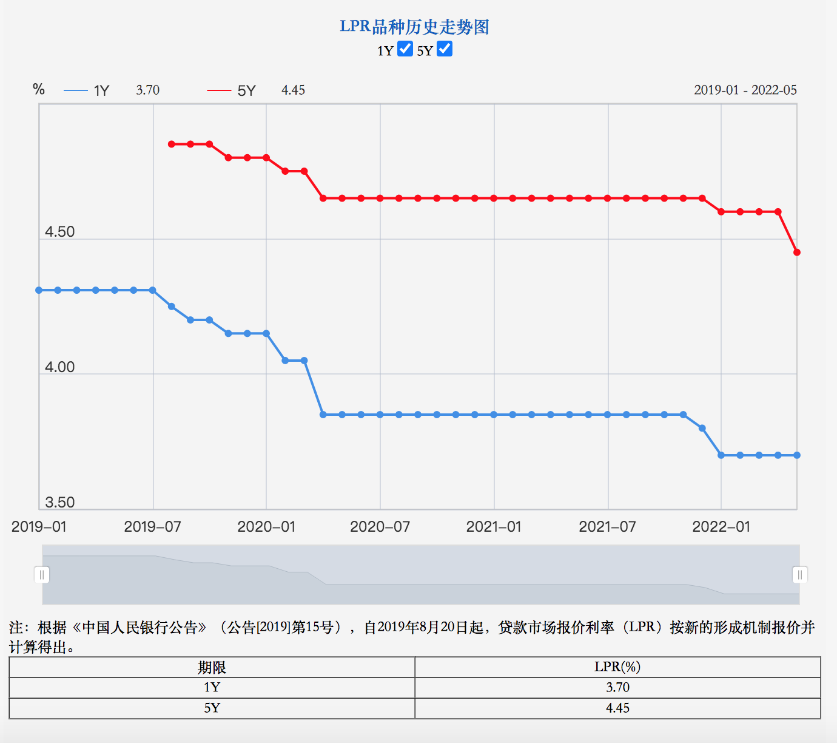Image resolution: width=837 pixels, height=743 pixels.
Task: Click the navigator brush area below the chart
Action: pos(421,574)
